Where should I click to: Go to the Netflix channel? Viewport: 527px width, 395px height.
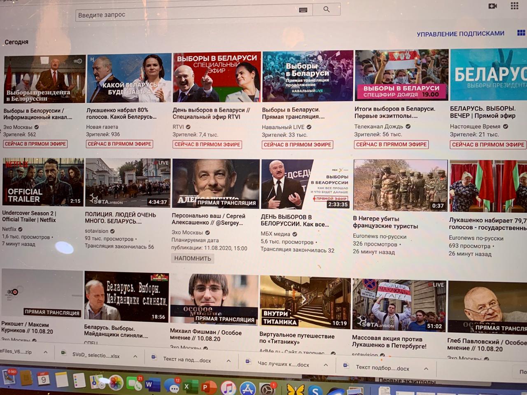[9, 229]
